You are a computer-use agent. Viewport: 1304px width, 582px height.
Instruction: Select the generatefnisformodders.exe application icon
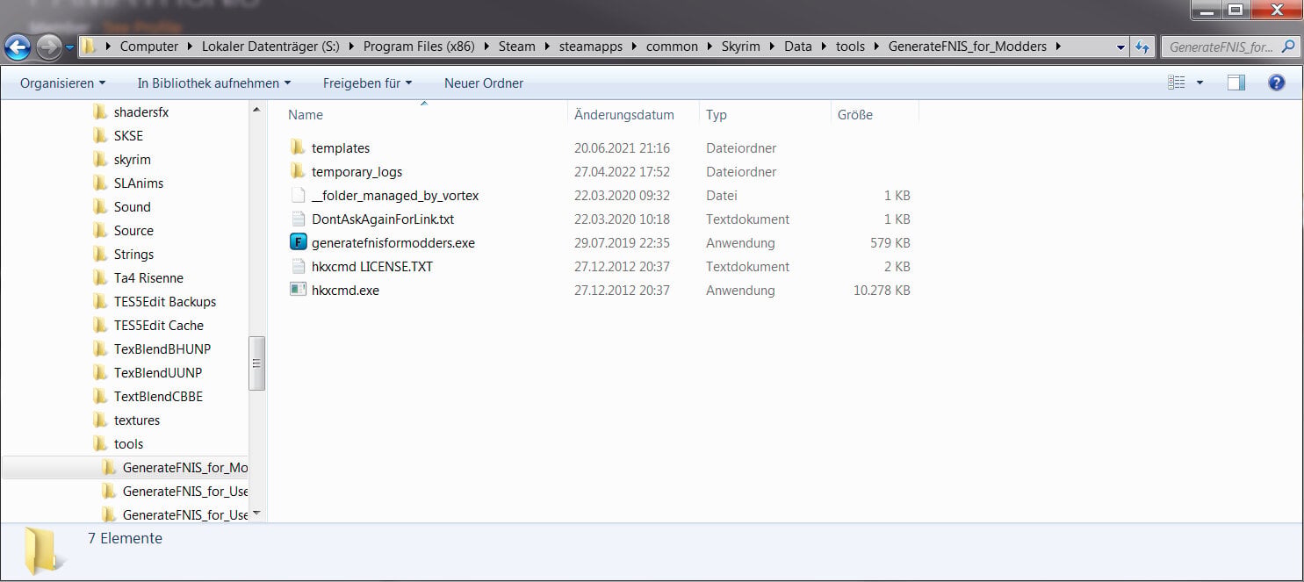point(297,242)
